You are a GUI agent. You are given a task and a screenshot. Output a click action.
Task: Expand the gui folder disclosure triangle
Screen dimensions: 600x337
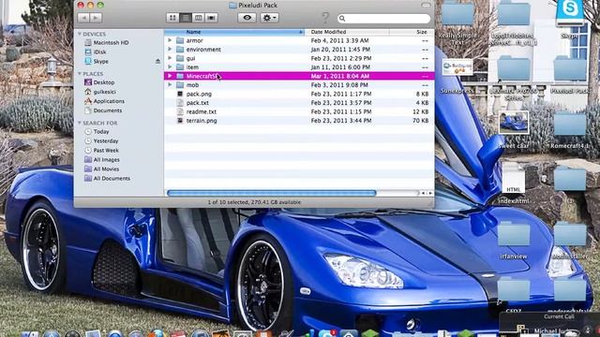coord(170,58)
